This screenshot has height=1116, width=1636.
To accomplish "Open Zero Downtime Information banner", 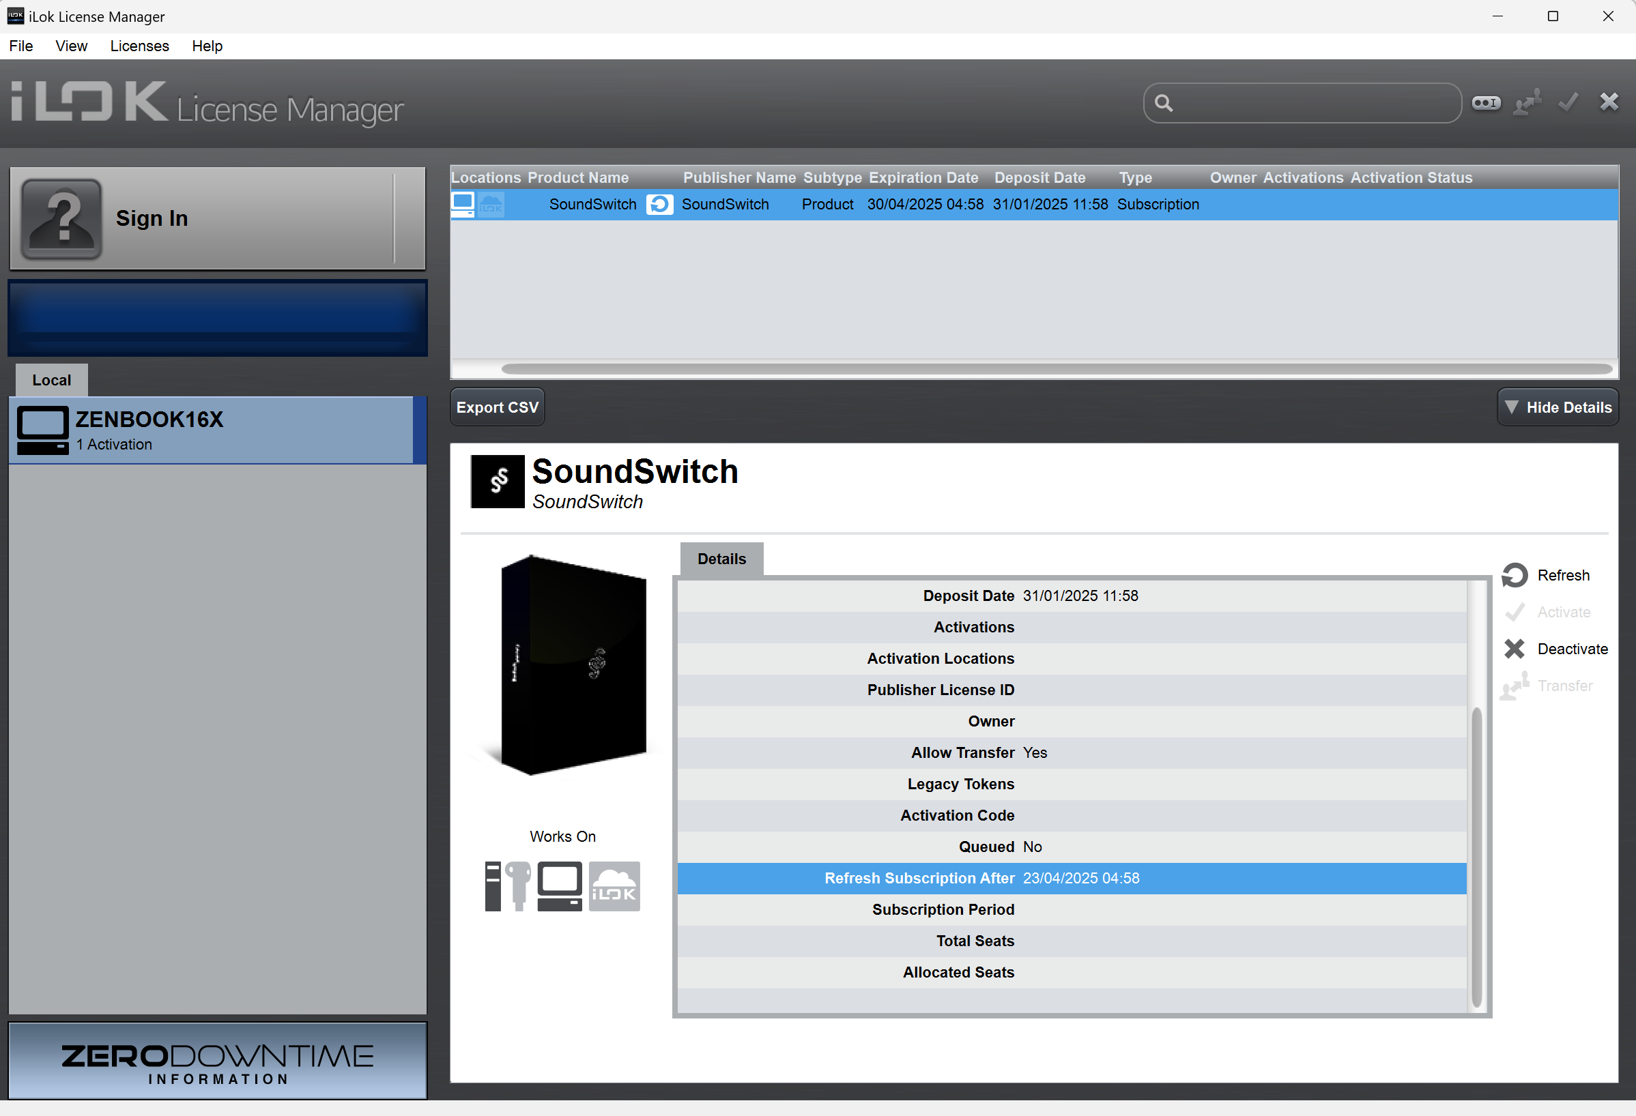I will (218, 1061).
